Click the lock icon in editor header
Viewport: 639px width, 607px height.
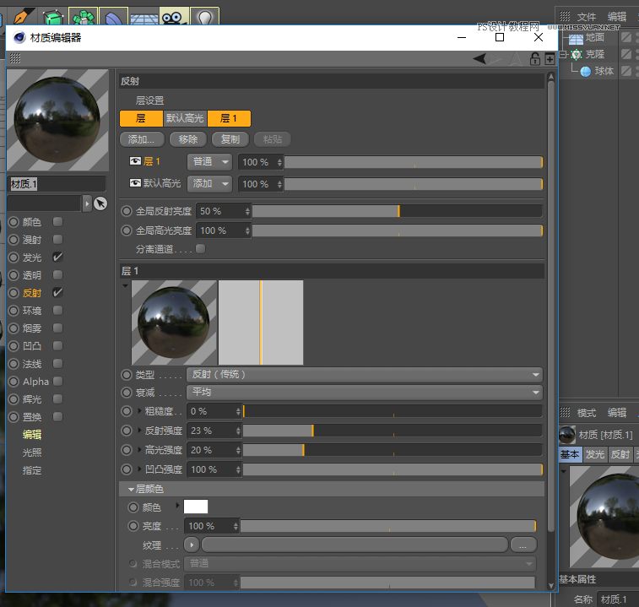[534, 59]
